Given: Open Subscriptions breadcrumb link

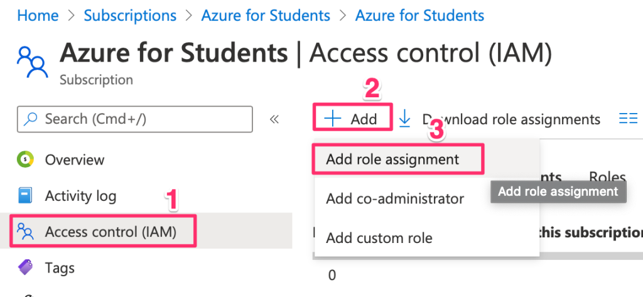Looking at the screenshot, I should click(x=130, y=16).
